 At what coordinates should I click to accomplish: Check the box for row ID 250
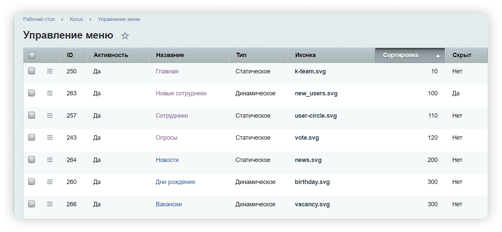[x=32, y=71]
